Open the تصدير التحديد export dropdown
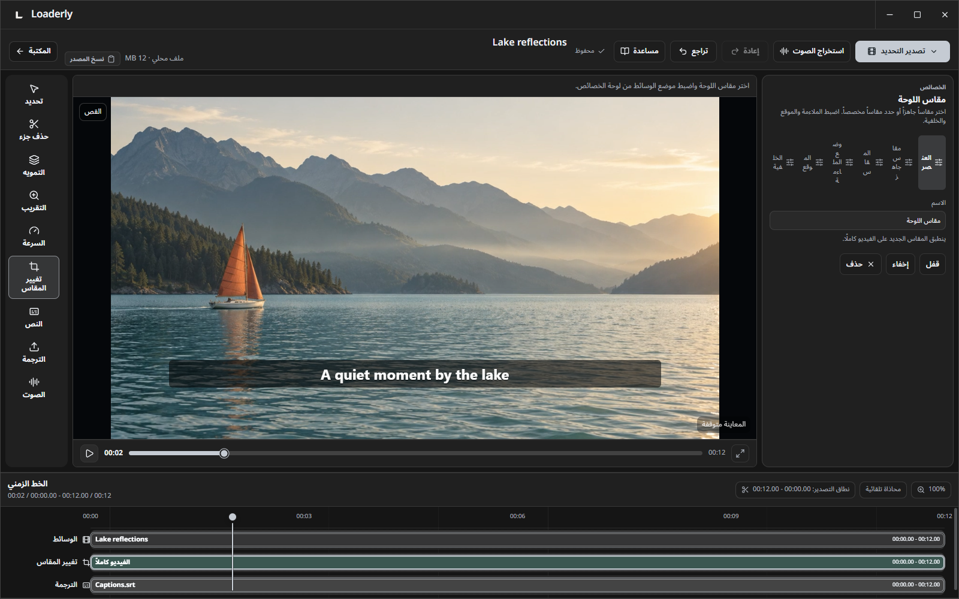Viewport: 959px width, 599px height. coord(902,51)
